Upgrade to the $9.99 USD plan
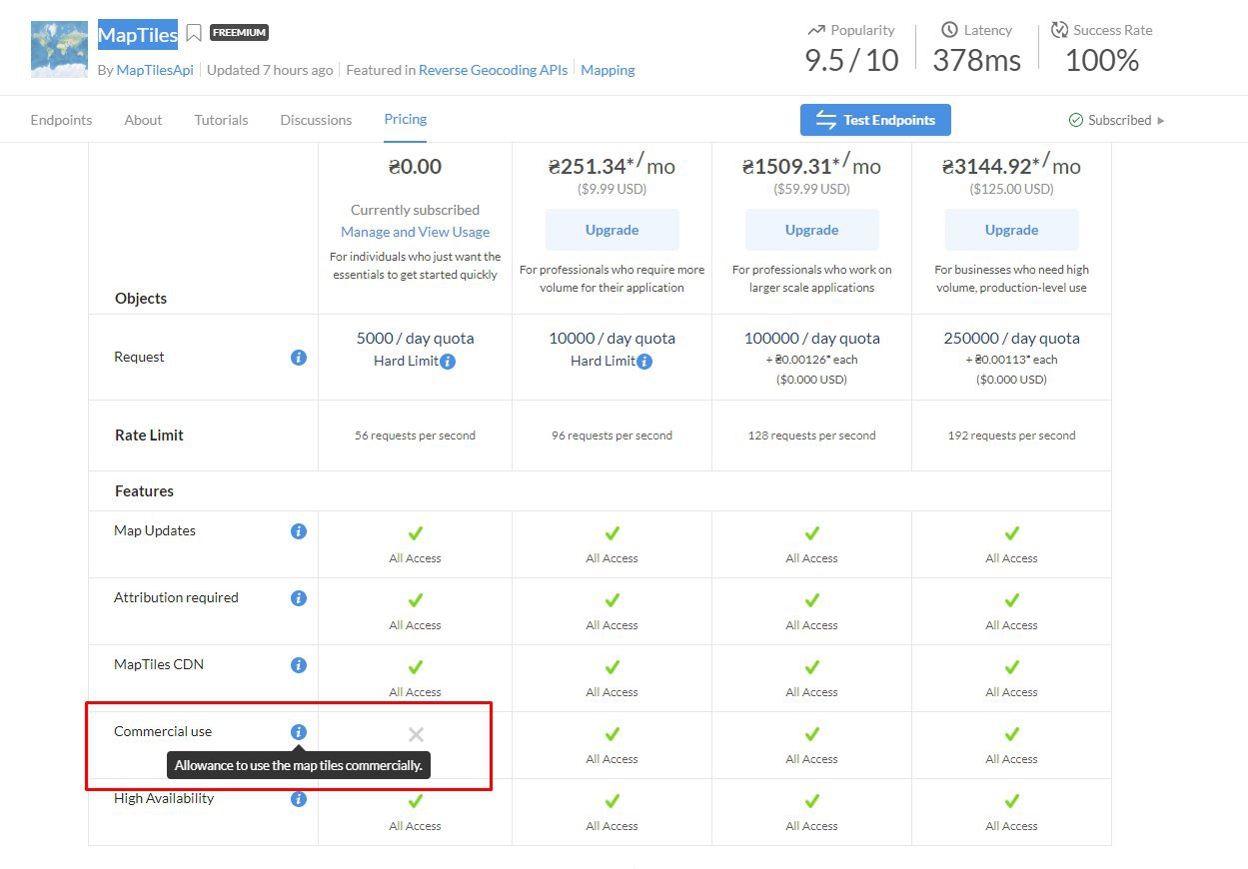1248x869 pixels. coord(613,230)
